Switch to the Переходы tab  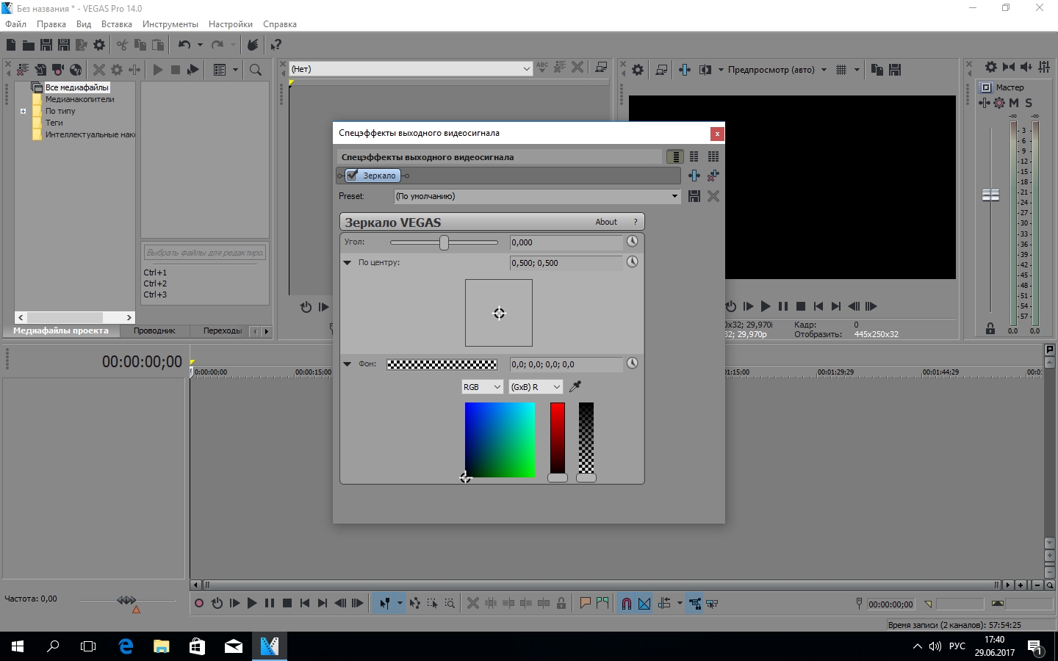(x=223, y=330)
